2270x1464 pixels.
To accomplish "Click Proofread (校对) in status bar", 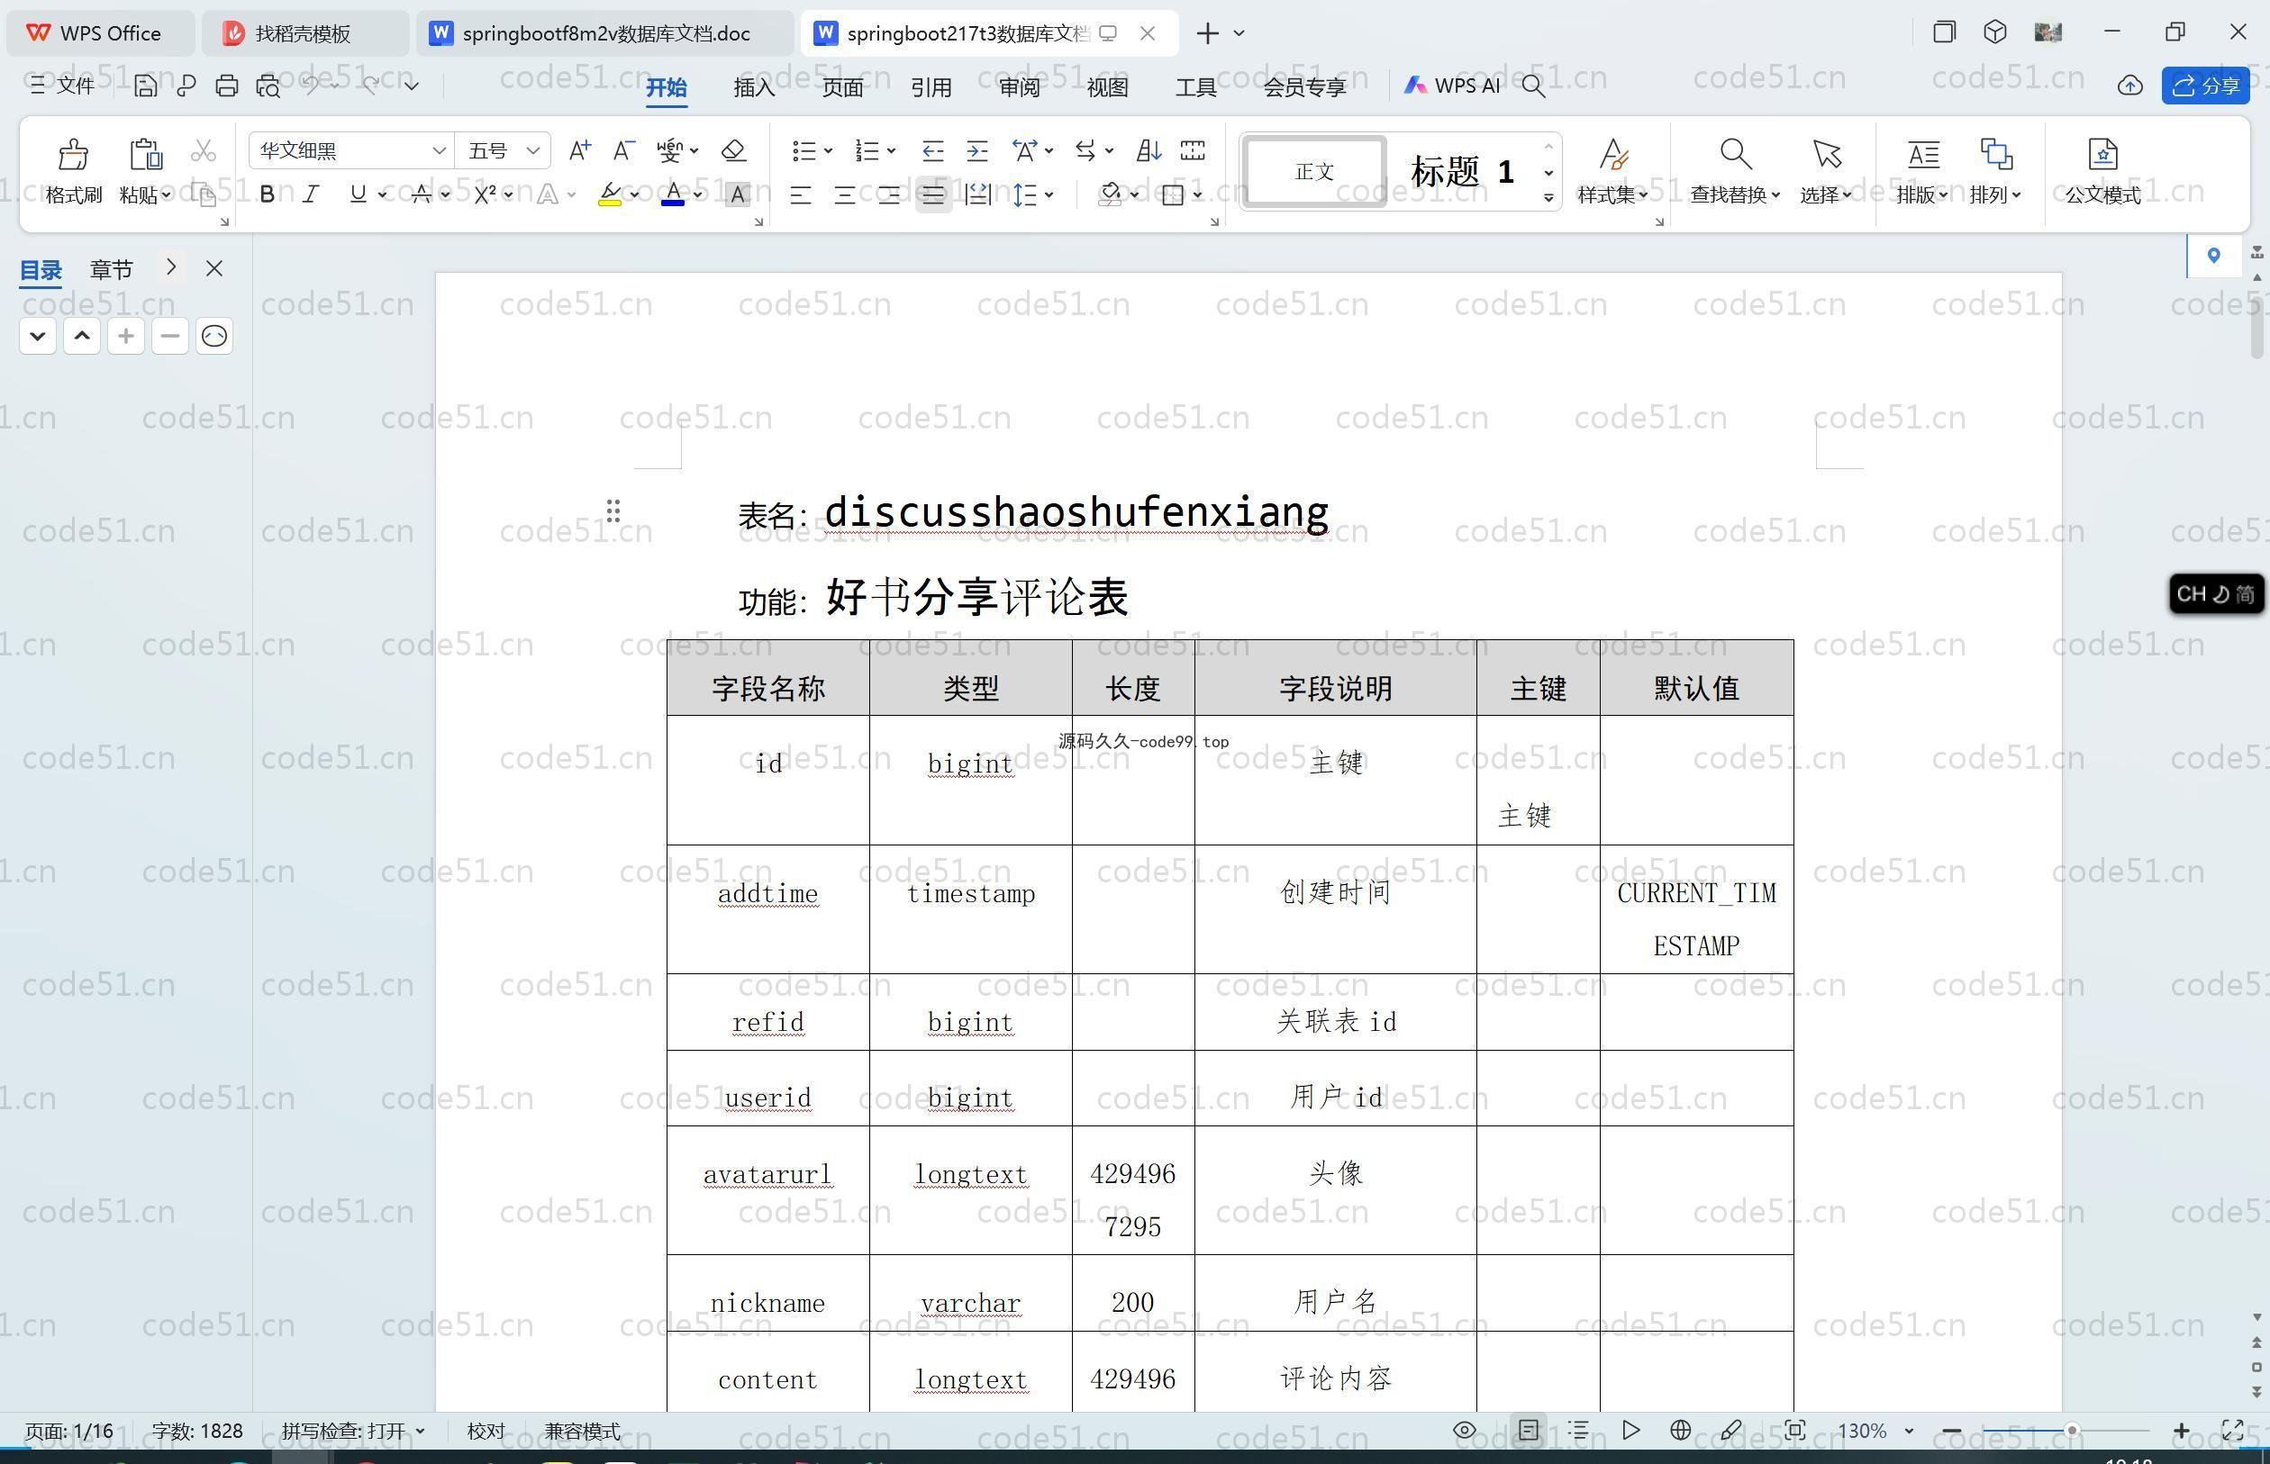I will click(x=486, y=1430).
